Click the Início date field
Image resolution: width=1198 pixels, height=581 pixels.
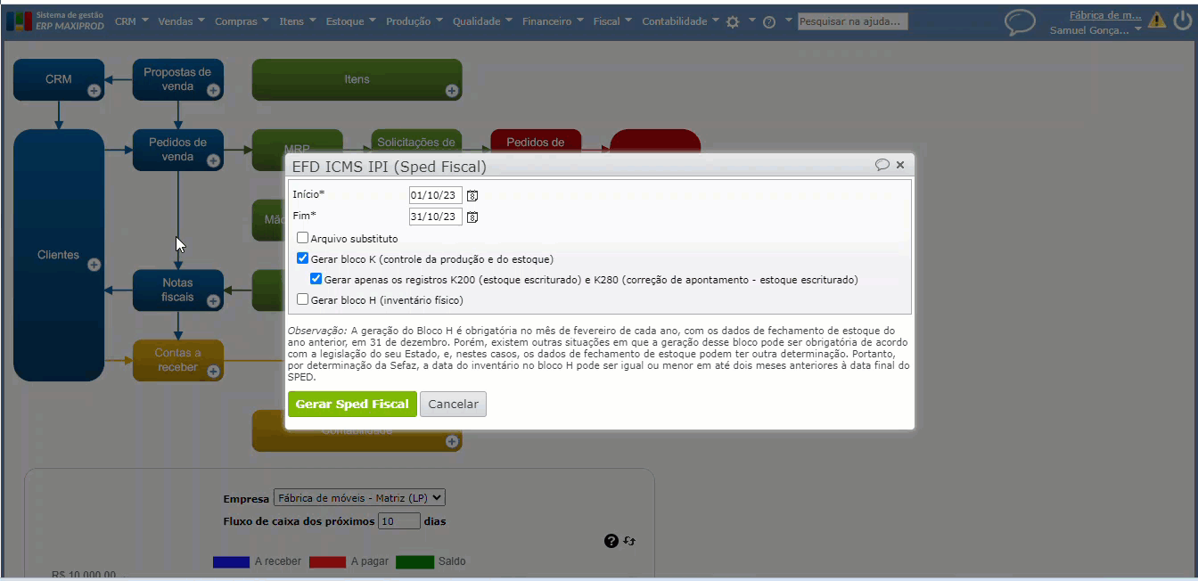(436, 195)
